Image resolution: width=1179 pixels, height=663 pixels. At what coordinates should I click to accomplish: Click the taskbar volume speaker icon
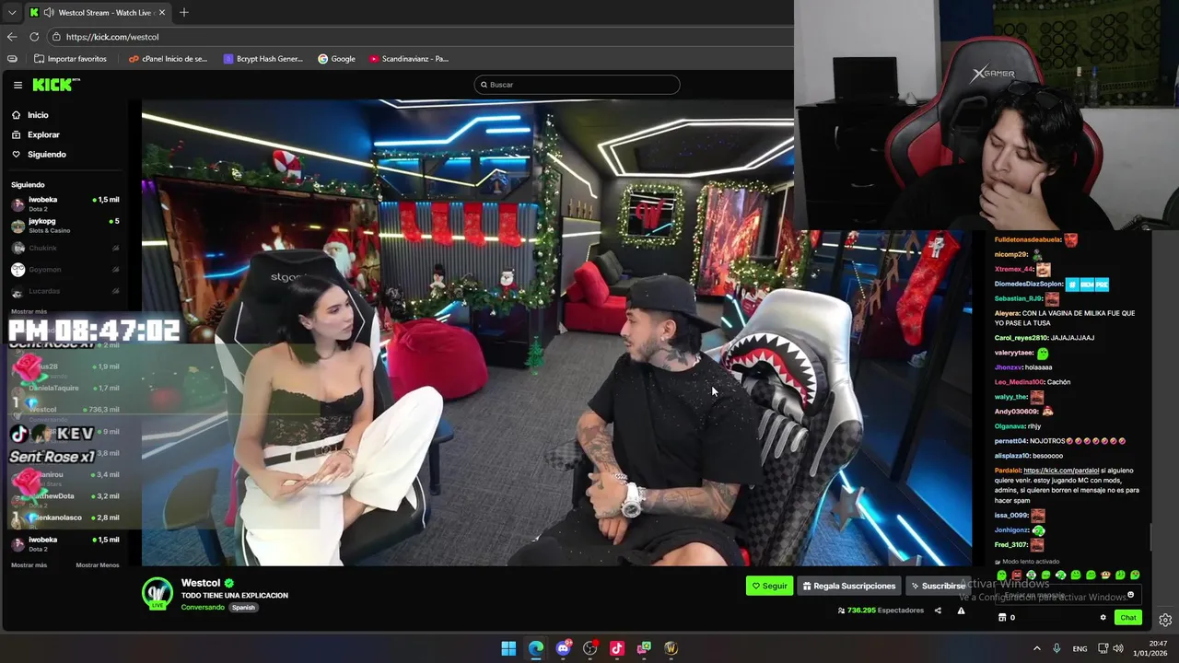(x=1118, y=648)
